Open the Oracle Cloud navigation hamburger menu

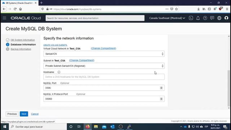(x=4, y=18)
